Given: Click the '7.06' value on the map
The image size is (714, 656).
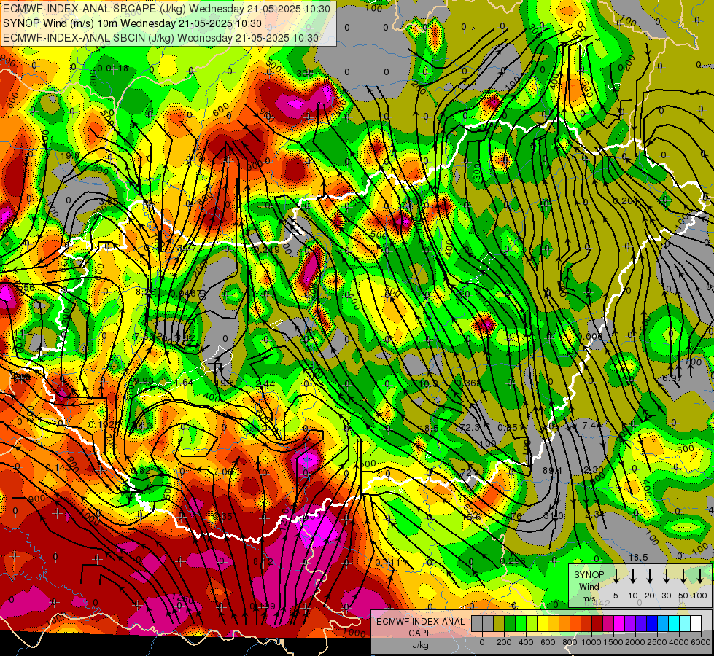Looking at the screenshot, I should tap(224, 472).
